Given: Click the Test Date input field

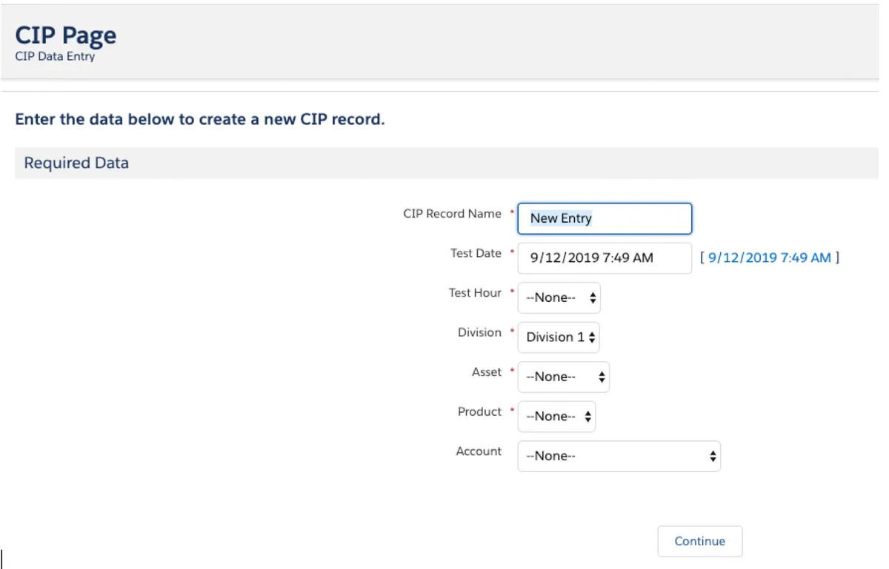Looking at the screenshot, I should click(x=605, y=257).
